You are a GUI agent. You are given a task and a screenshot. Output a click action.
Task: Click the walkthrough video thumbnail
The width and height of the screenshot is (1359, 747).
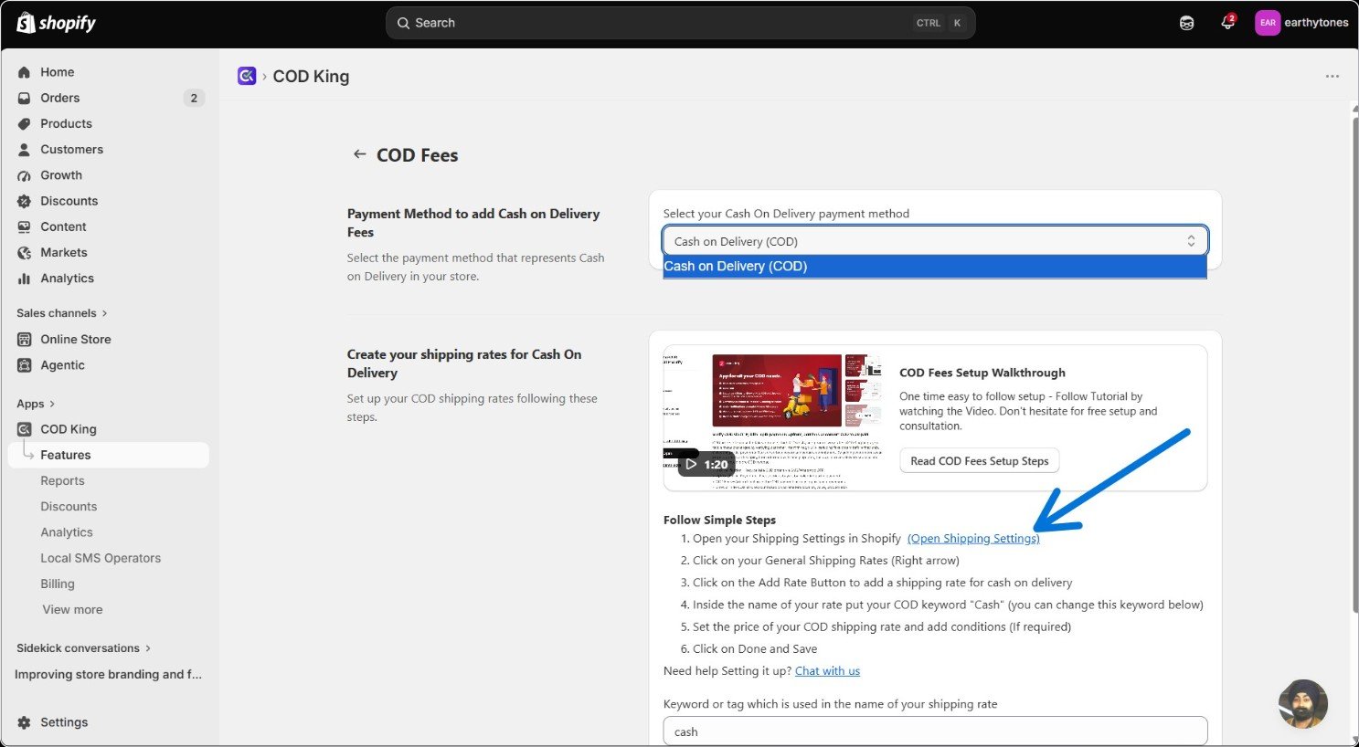point(773,418)
